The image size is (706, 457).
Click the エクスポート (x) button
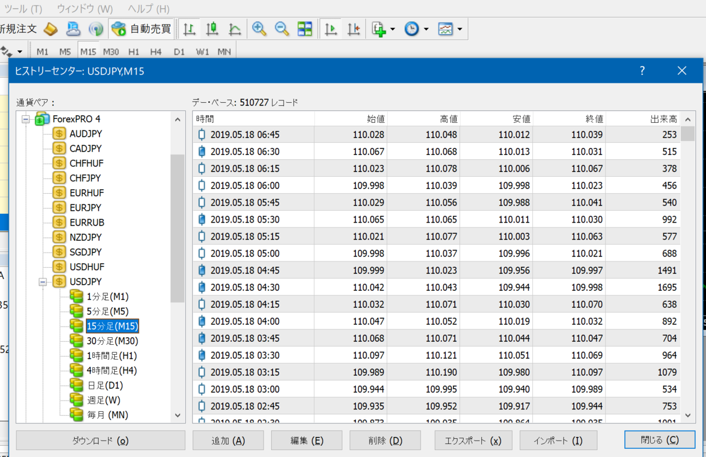click(474, 441)
